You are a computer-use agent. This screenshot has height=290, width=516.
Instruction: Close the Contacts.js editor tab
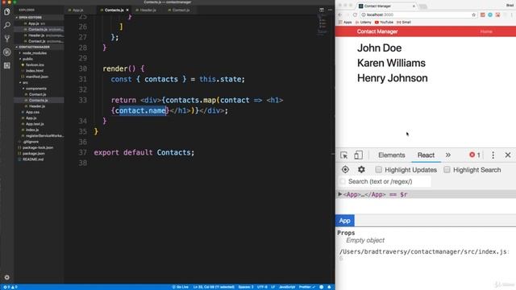pos(127,10)
